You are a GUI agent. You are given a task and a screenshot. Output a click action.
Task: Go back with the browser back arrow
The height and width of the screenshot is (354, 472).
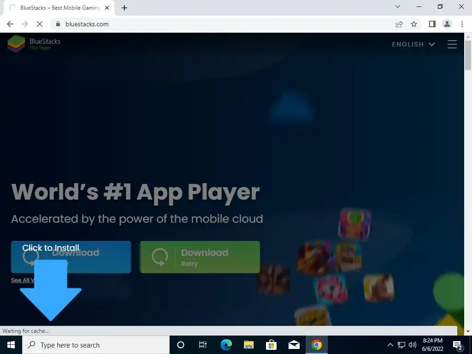[x=10, y=24]
